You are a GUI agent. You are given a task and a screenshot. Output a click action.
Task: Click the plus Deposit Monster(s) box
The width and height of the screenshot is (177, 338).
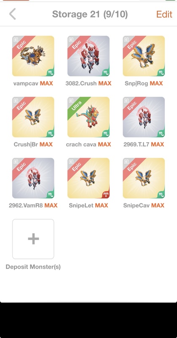[33, 239]
